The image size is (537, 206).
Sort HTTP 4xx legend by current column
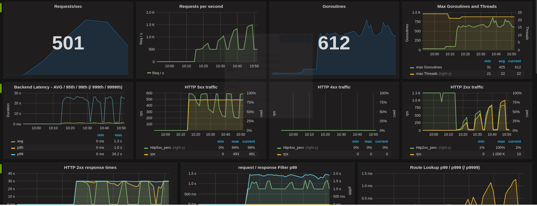click(382, 142)
